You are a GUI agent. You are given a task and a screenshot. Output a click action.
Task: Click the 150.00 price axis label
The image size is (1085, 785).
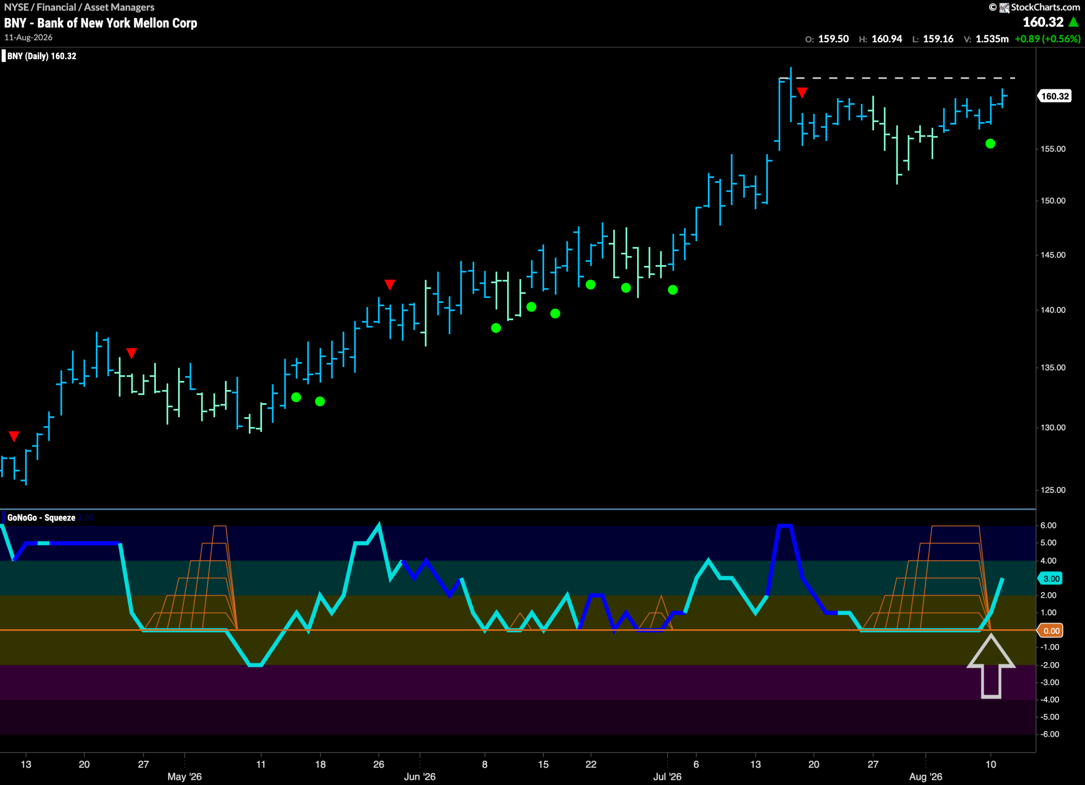(1053, 201)
